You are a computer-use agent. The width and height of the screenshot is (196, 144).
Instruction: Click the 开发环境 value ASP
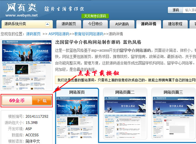[29, 129]
